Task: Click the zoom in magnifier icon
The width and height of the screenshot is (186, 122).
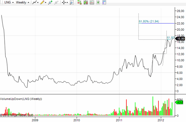Action: 50,2
